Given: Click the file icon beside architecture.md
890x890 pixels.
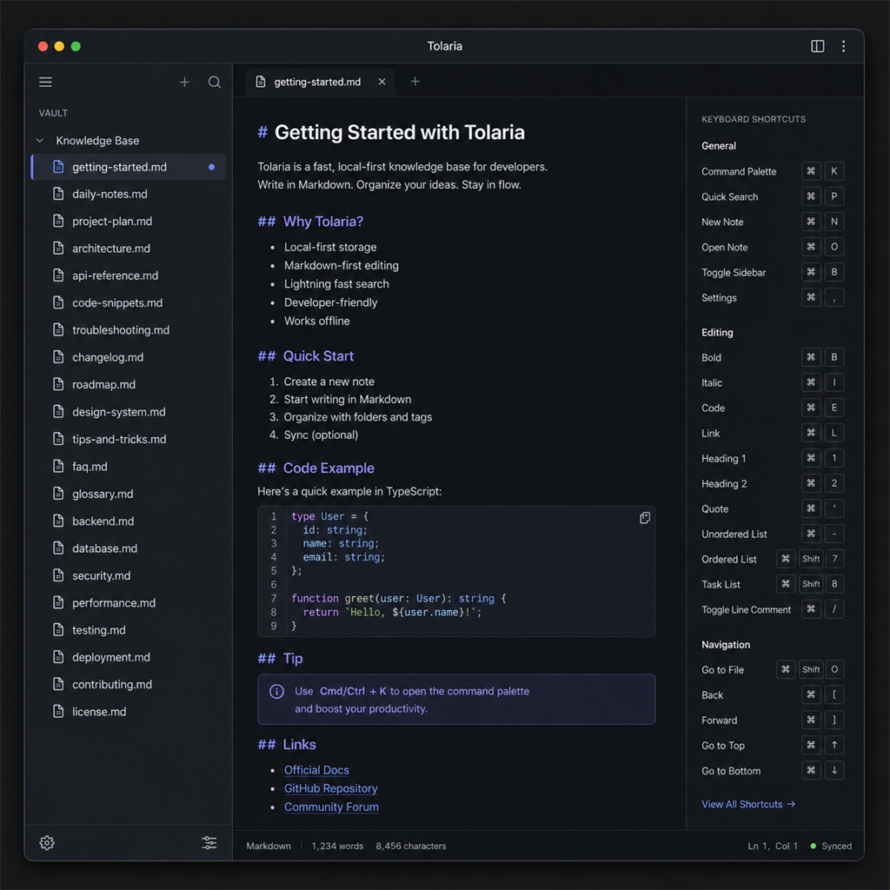Looking at the screenshot, I should tap(58, 248).
